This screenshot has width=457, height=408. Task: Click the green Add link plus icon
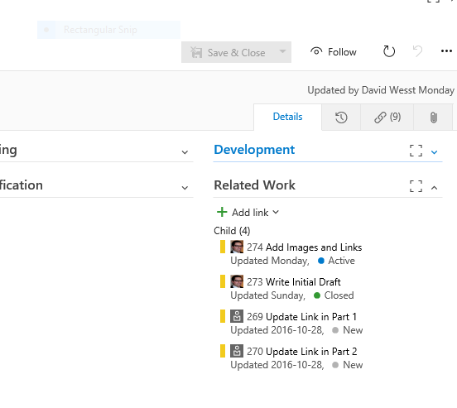pyautogui.click(x=222, y=212)
